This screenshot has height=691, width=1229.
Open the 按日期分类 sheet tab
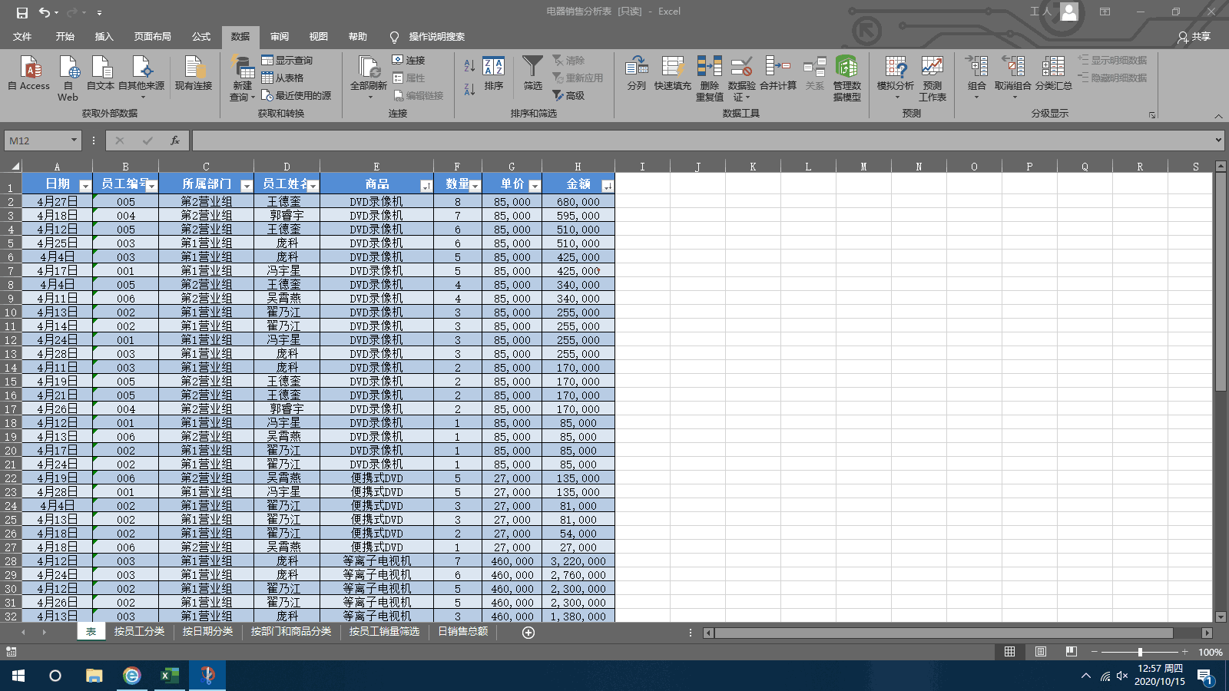click(x=207, y=632)
